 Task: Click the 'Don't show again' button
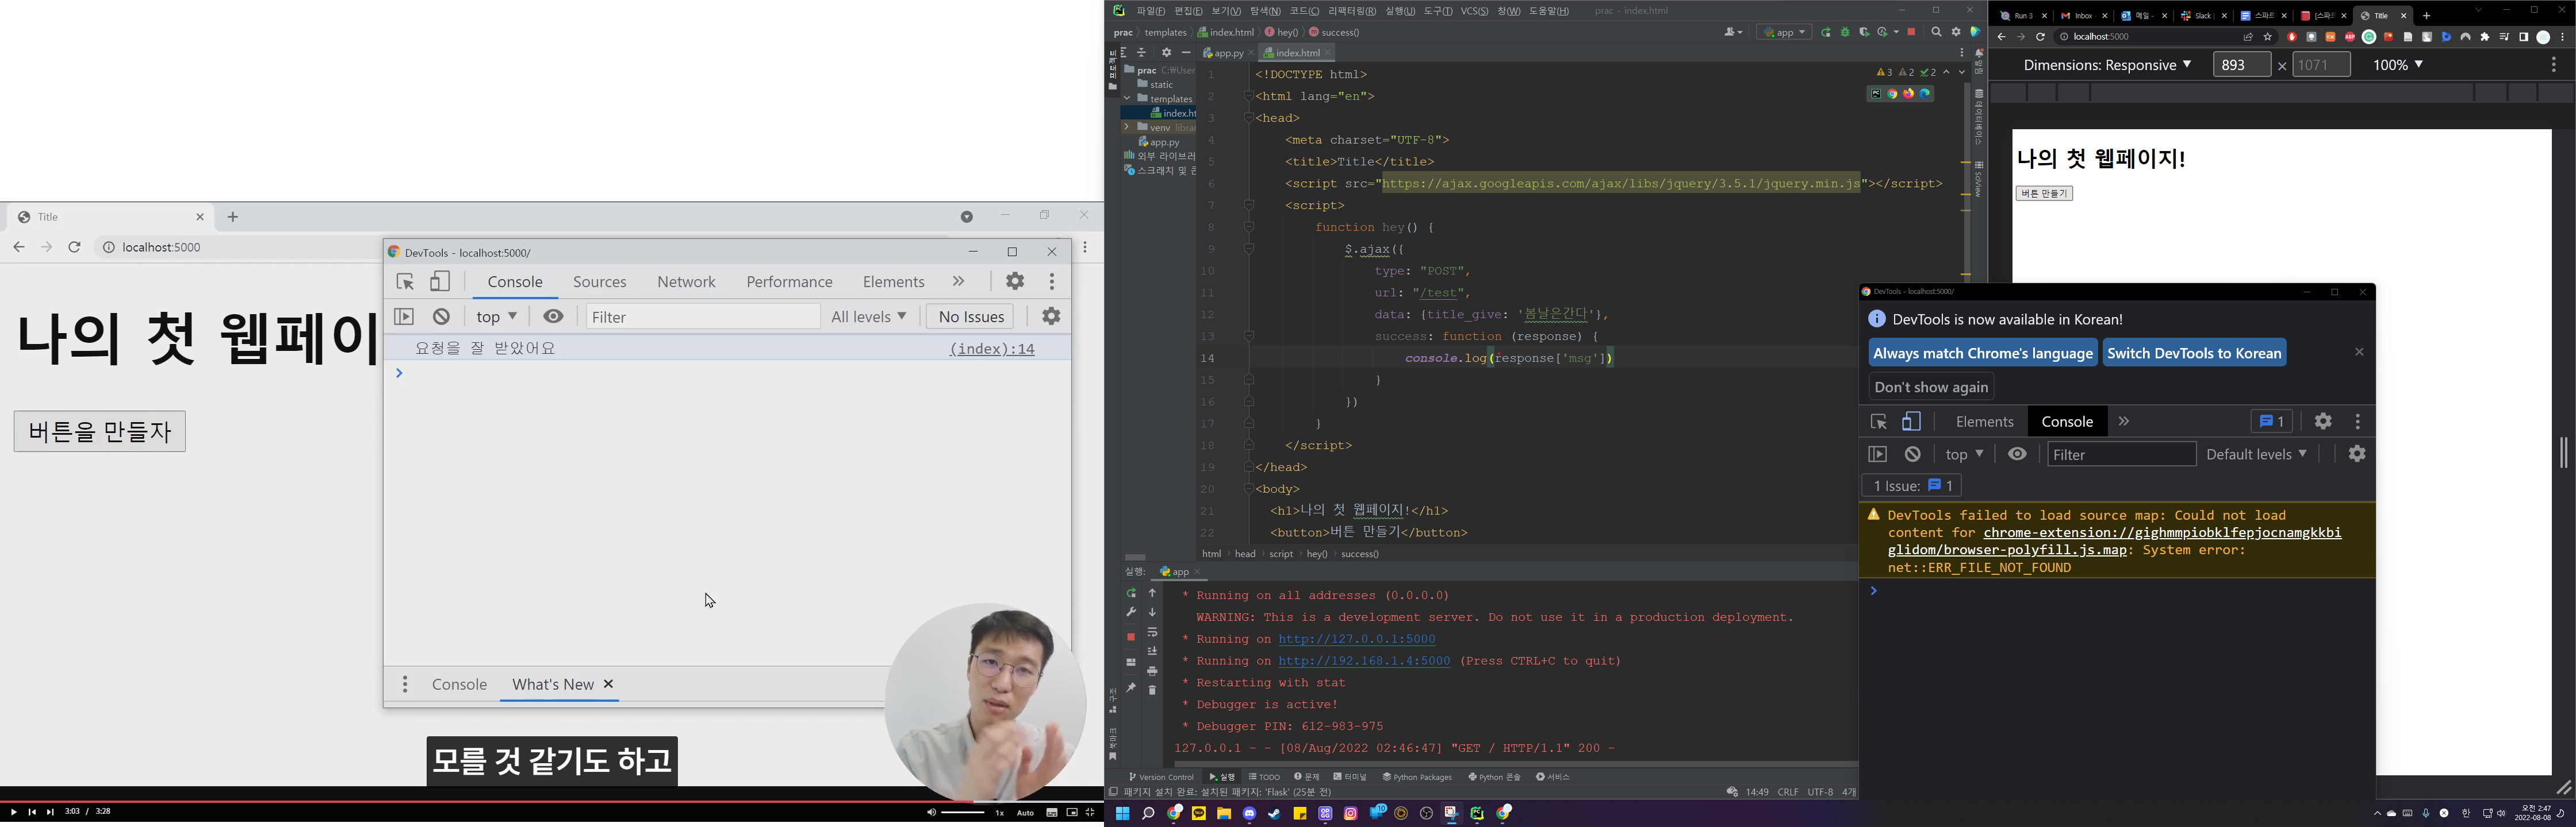[x=1931, y=388]
